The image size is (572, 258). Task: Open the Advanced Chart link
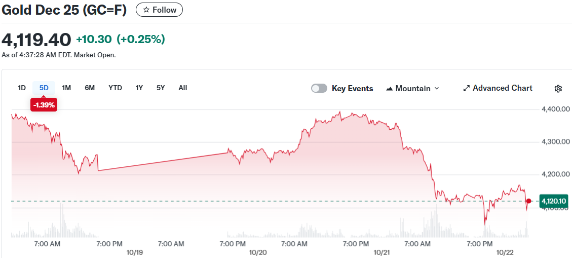pyautogui.click(x=502, y=88)
